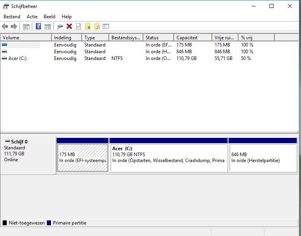Click the folder with green arrow icon
Viewport: 301px width, 236px height.
pos(88,27)
